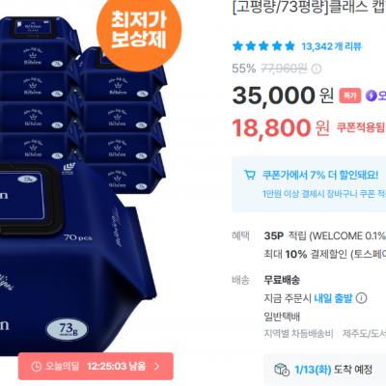Click the shopping cart icon in coupon banner

click(250, 176)
